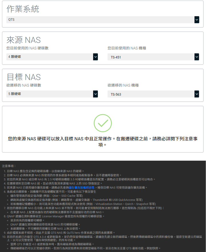
Task: Click the bullet mentioning Thunderbolt and USB QuickAccess
Action: 76,200
